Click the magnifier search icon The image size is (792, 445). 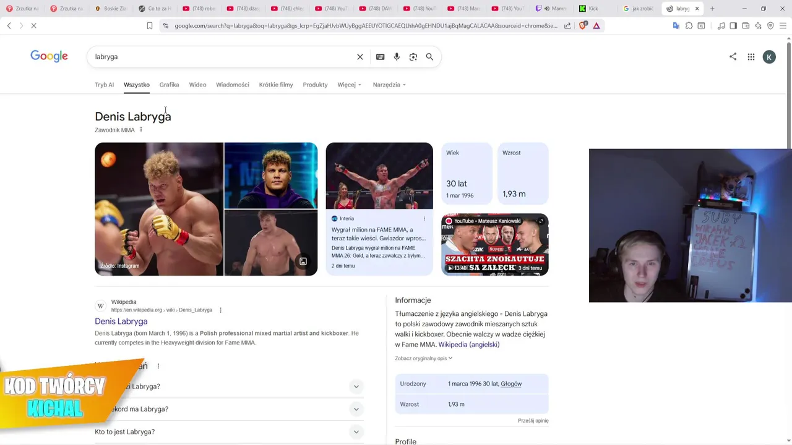[x=429, y=57]
